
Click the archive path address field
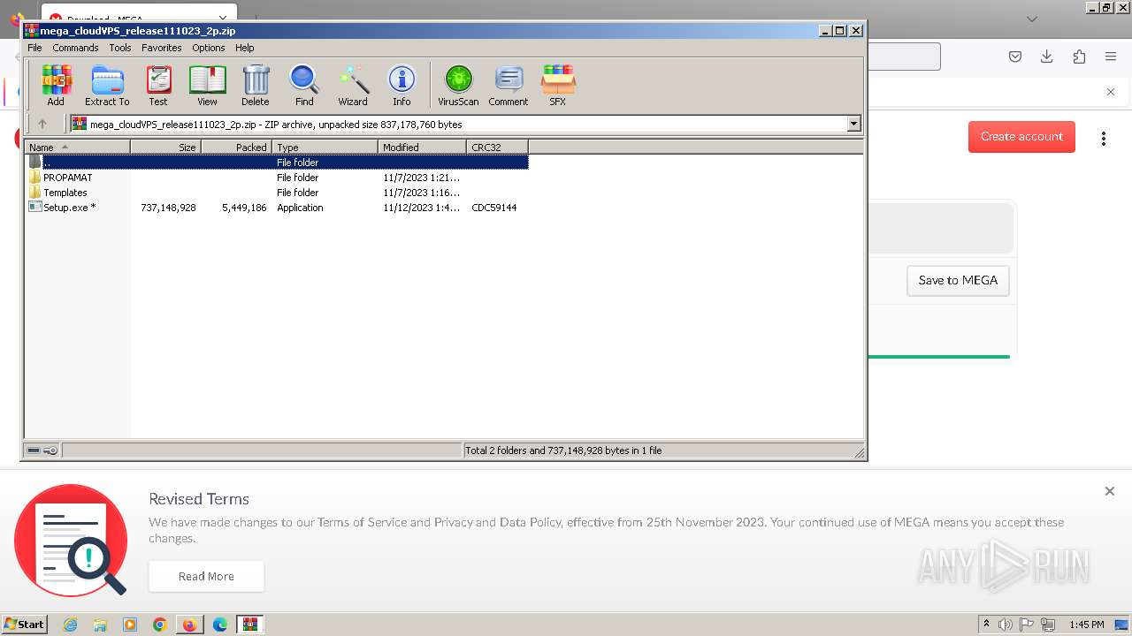tap(459, 125)
